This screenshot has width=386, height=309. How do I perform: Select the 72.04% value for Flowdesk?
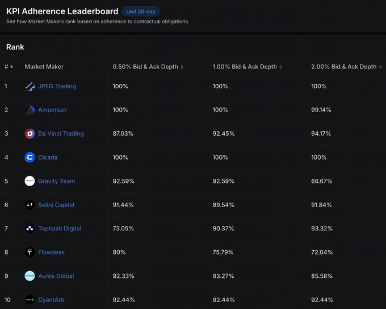[x=322, y=252]
